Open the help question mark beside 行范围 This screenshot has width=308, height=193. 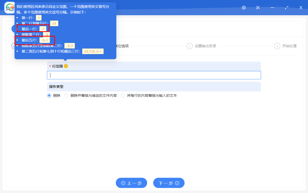66,66
